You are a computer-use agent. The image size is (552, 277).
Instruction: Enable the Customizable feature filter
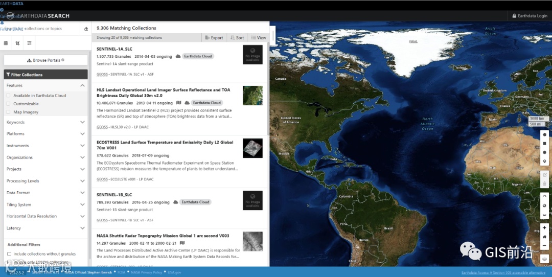9,104
